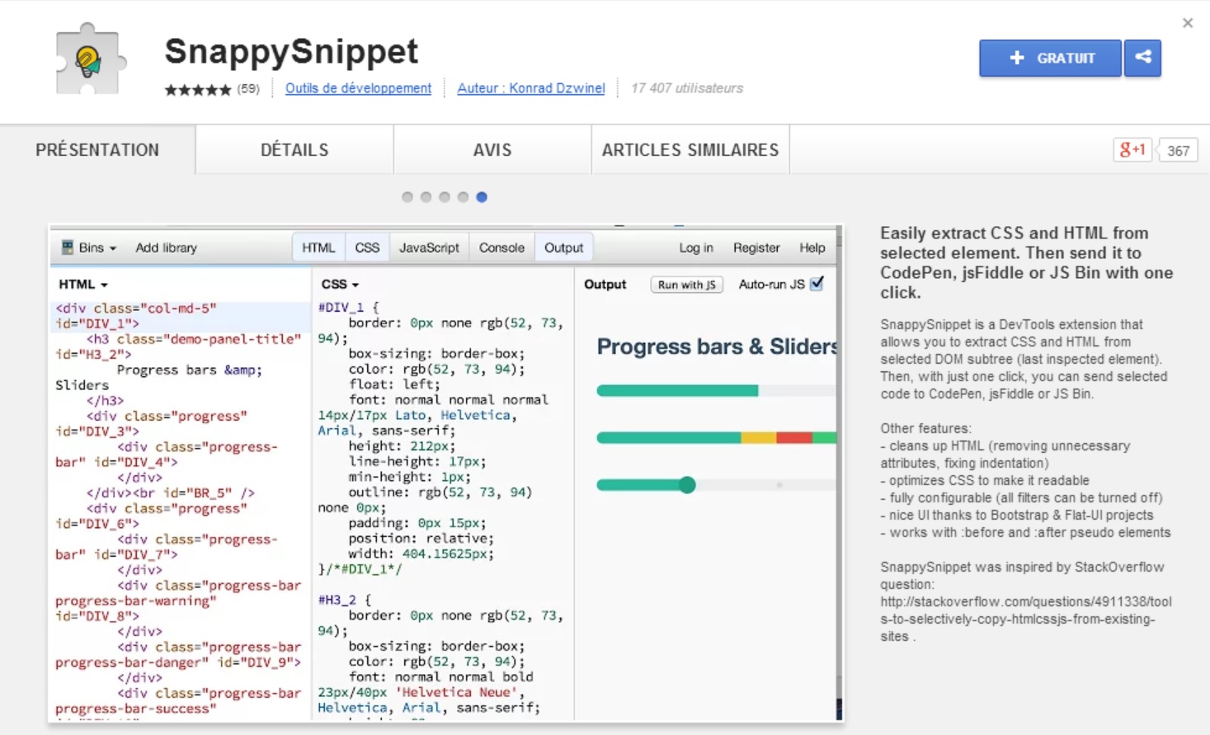The height and width of the screenshot is (735, 1210).
Task: Open the Help menu in JS Bin
Action: 812,247
